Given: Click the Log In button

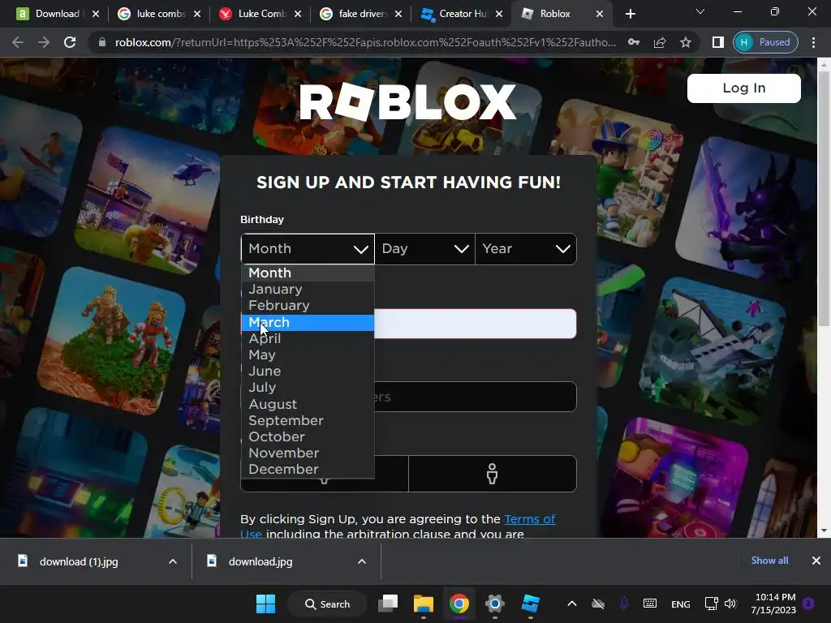Looking at the screenshot, I should 743,88.
